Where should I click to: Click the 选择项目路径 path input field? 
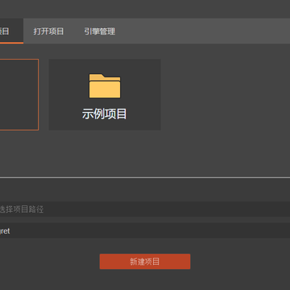(145, 209)
